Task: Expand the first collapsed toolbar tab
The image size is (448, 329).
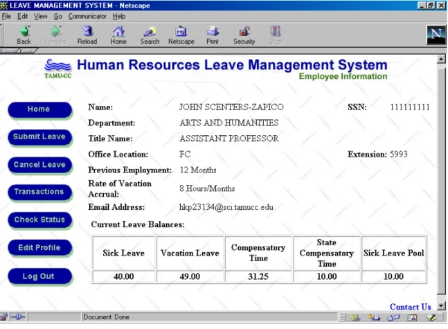Action: 8,51
